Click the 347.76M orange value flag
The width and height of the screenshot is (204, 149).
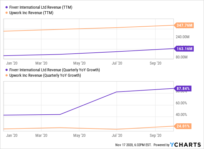pos(184,25)
